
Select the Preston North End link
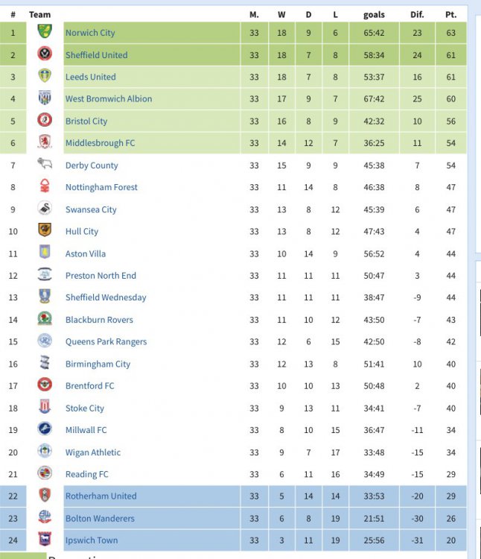(x=101, y=276)
